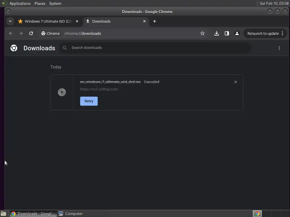Reload the downloads page
Screen dimensions: 290x217
(31, 33)
